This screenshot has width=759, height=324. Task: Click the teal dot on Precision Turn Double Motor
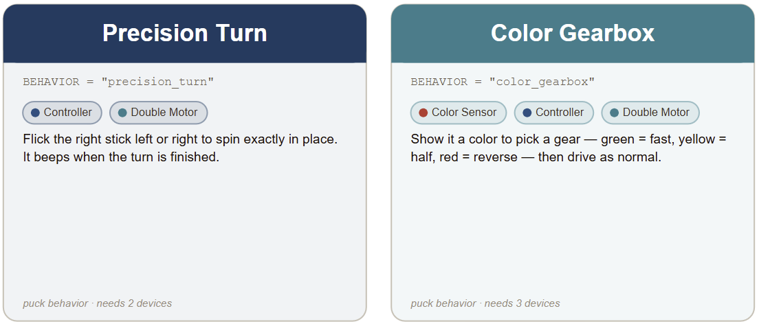[122, 113]
